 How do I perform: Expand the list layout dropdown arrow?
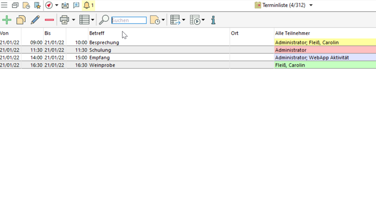point(93,20)
